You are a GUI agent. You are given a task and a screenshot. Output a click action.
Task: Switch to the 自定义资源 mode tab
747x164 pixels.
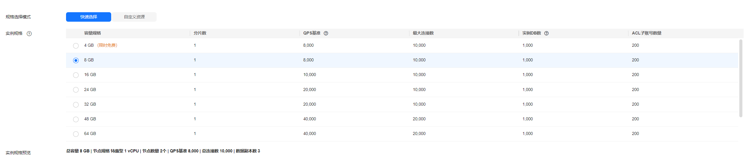134,17
